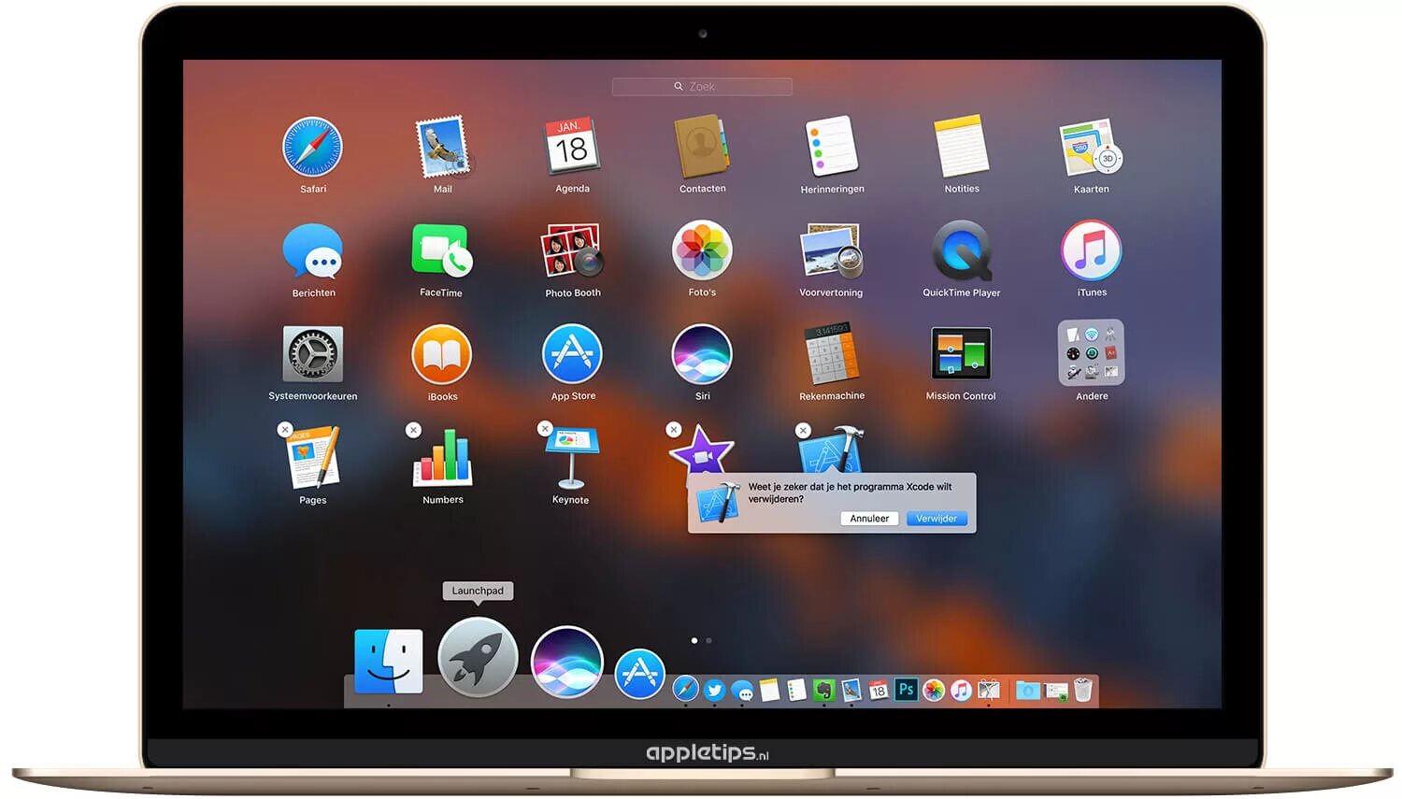Open App Store in the Launchpad grid
Viewport: 1402px width, 799px height.
(572, 354)
